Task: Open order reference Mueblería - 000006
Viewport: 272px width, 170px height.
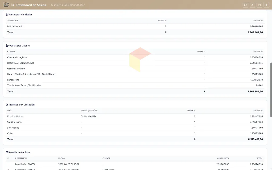Action: click(x=25, y=164)
